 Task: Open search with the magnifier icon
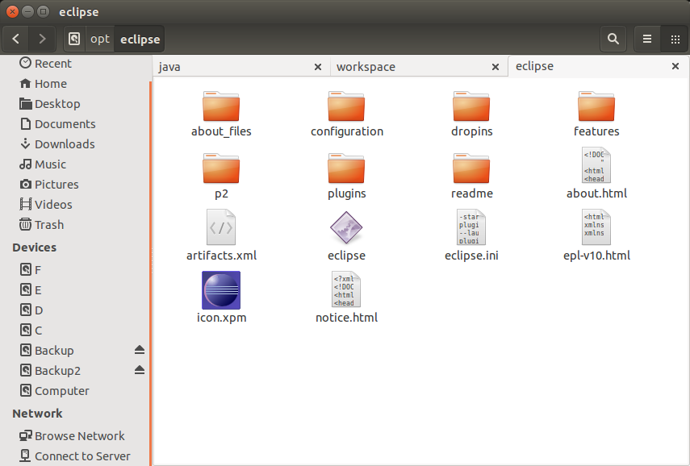coord(613,40)
